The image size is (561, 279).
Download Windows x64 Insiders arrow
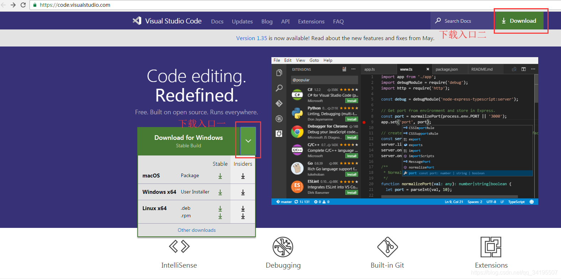[x=243, y=192]
